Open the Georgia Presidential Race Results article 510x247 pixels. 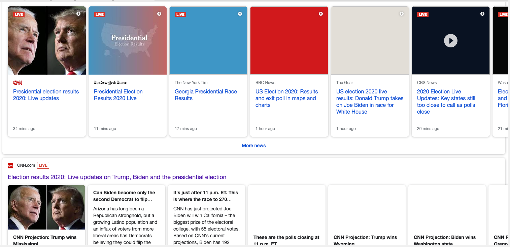[x=206, y=95]
